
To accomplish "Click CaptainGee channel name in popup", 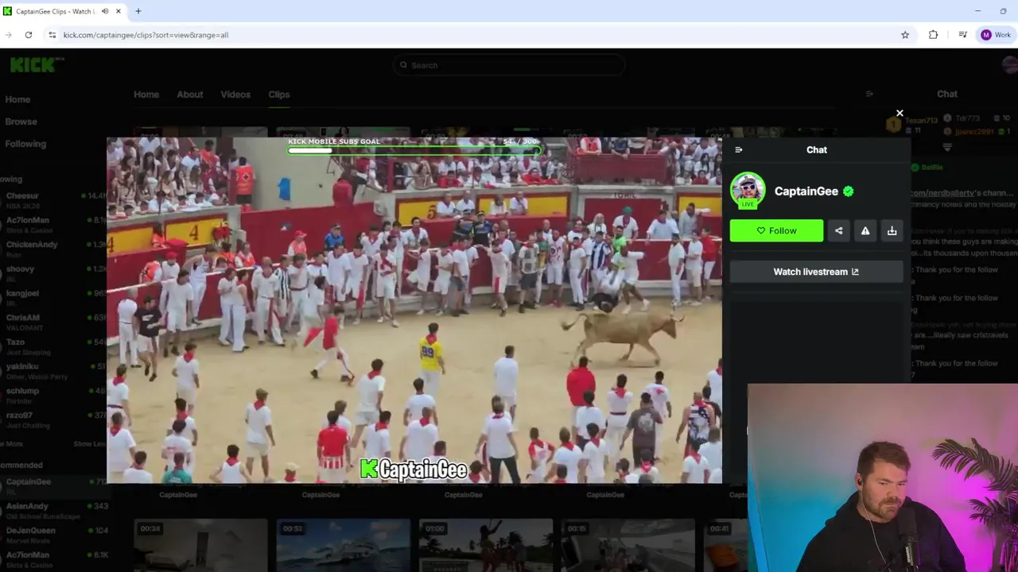I will tap(806, 191).
